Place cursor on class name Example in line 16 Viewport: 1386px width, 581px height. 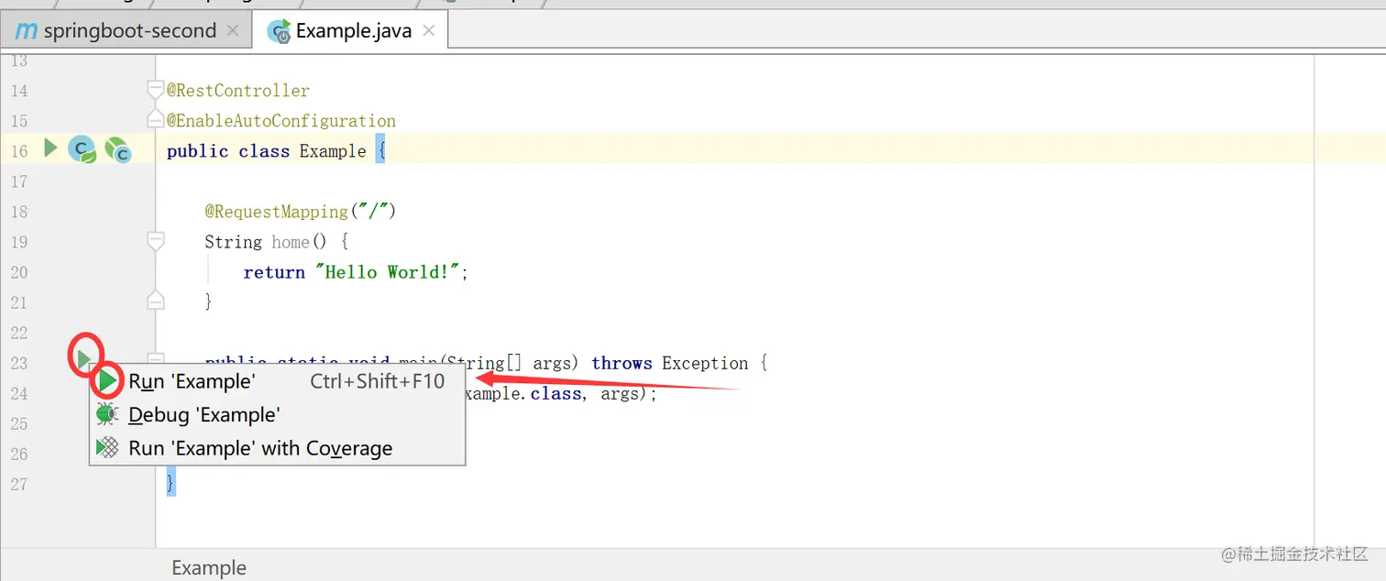tap(333, 151)
